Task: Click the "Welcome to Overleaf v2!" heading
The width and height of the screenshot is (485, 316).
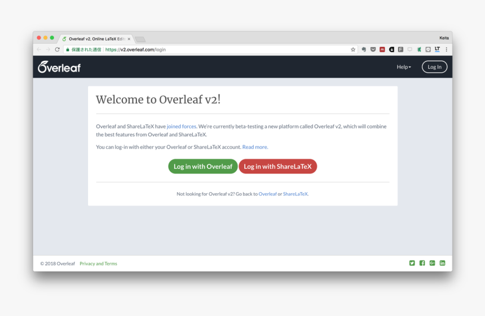Action: (x=158, y=100)
